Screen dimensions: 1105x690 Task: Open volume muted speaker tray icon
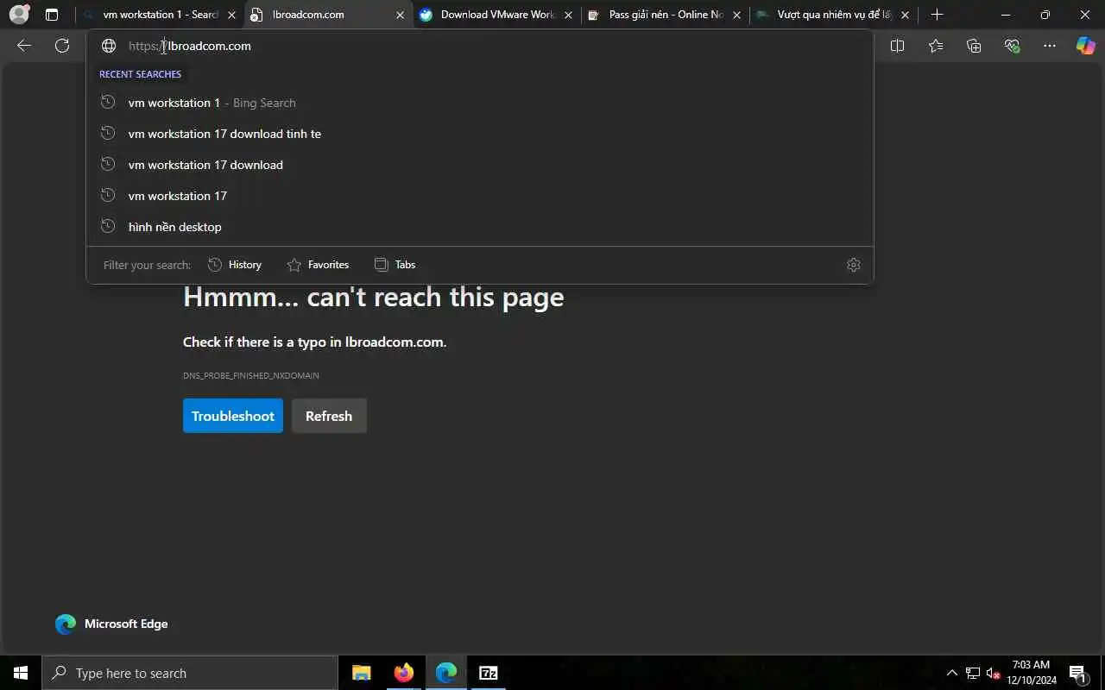pos(993,673)
